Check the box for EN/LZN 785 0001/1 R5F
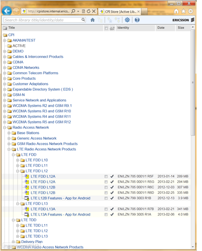Viewport: 202px width, 251px height. click(106, 176)
